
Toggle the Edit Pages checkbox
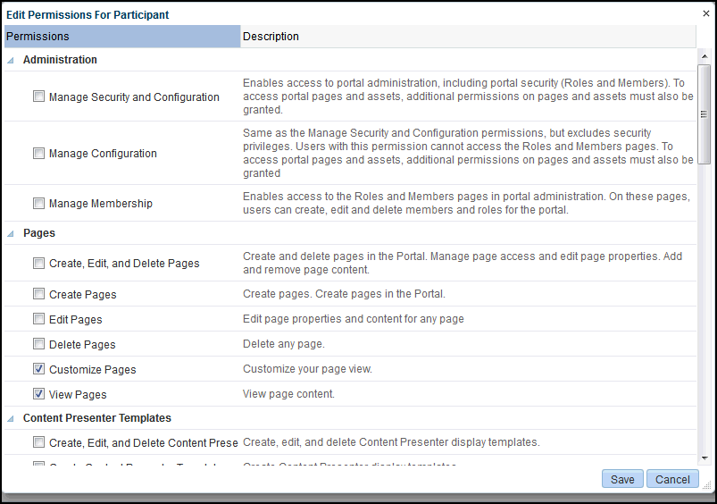(x=39, y=319)
